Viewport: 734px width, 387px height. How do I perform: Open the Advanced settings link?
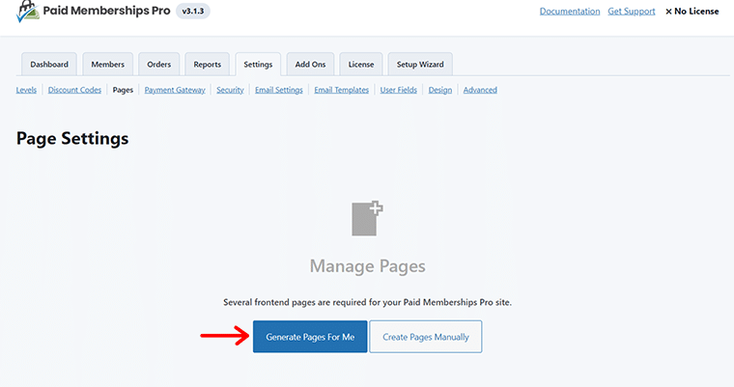(x=480, y=90)
